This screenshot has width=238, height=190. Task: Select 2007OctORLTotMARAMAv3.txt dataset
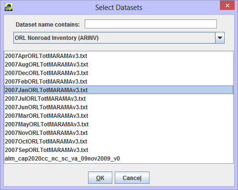coord(119,142)
